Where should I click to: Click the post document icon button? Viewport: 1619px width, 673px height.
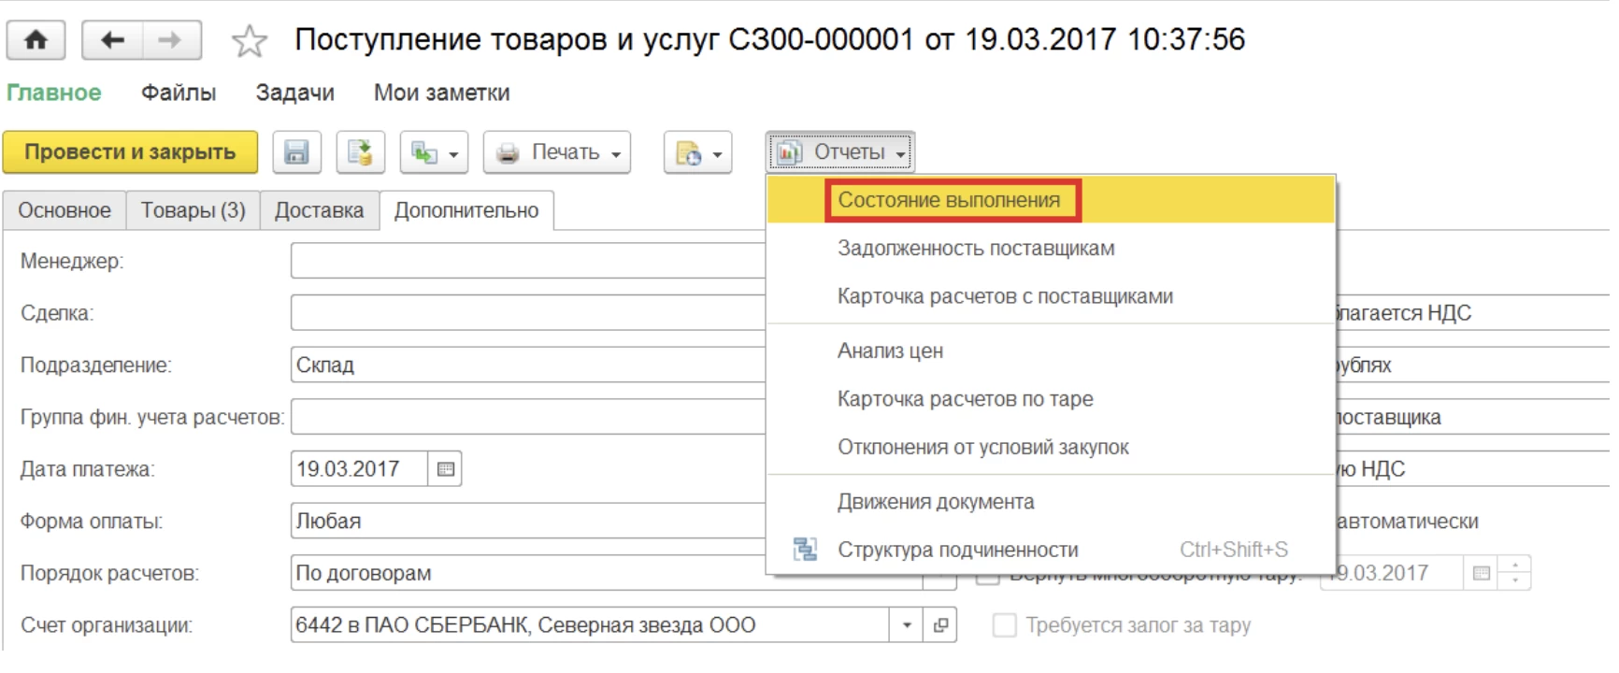tap(360, 152)
